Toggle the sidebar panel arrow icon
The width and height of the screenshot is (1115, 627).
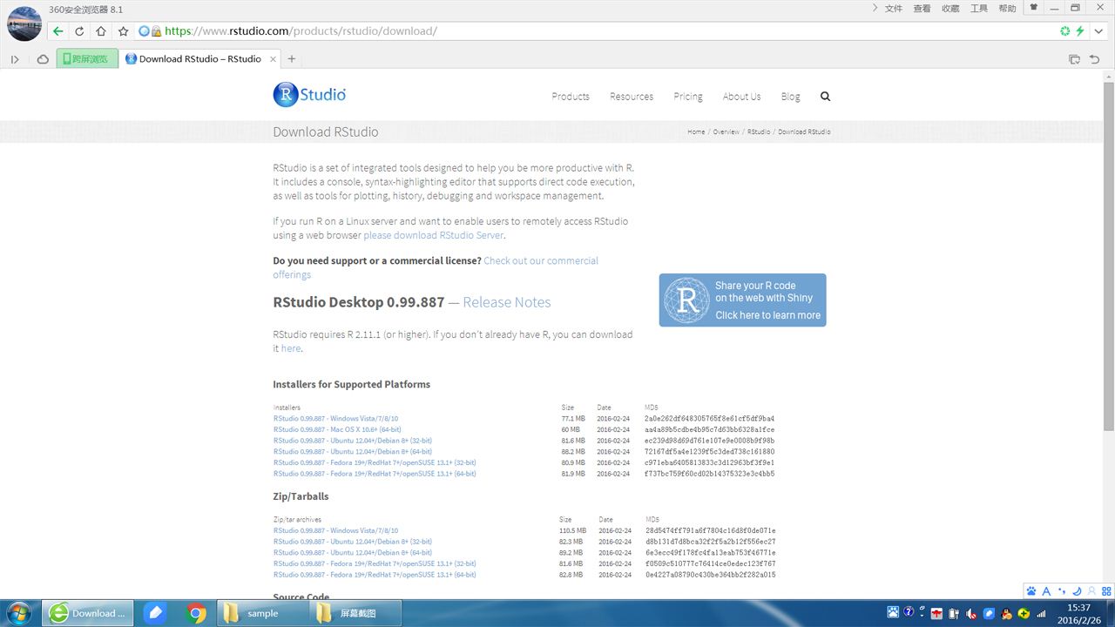click(15, 59)
